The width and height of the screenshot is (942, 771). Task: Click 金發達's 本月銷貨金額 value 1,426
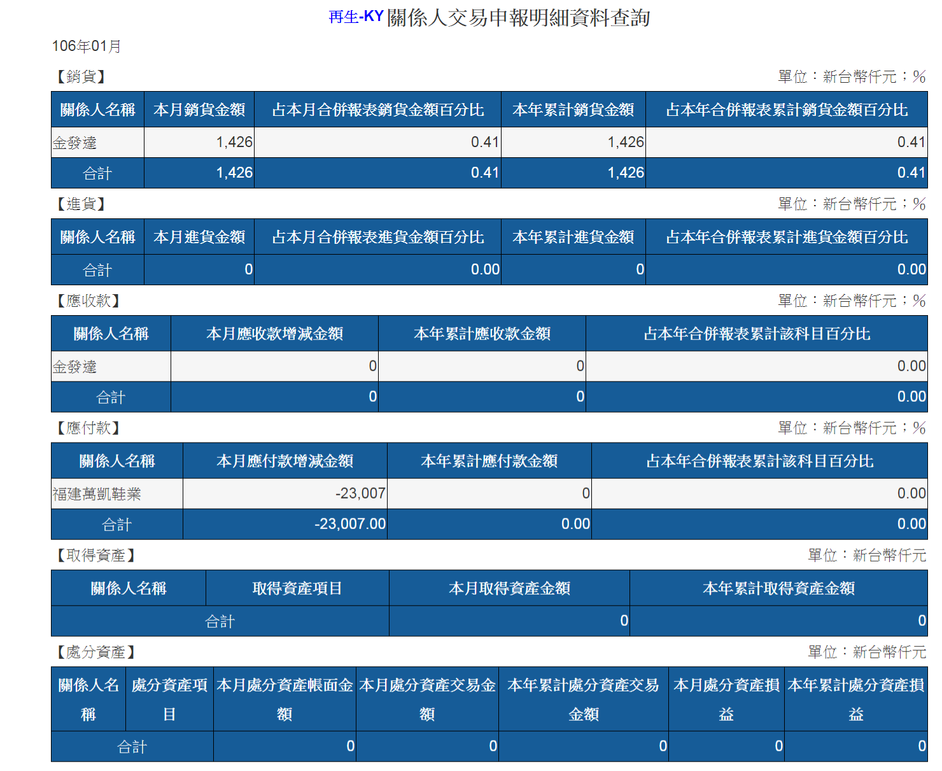pyautogui.click(x=234, y=142)
